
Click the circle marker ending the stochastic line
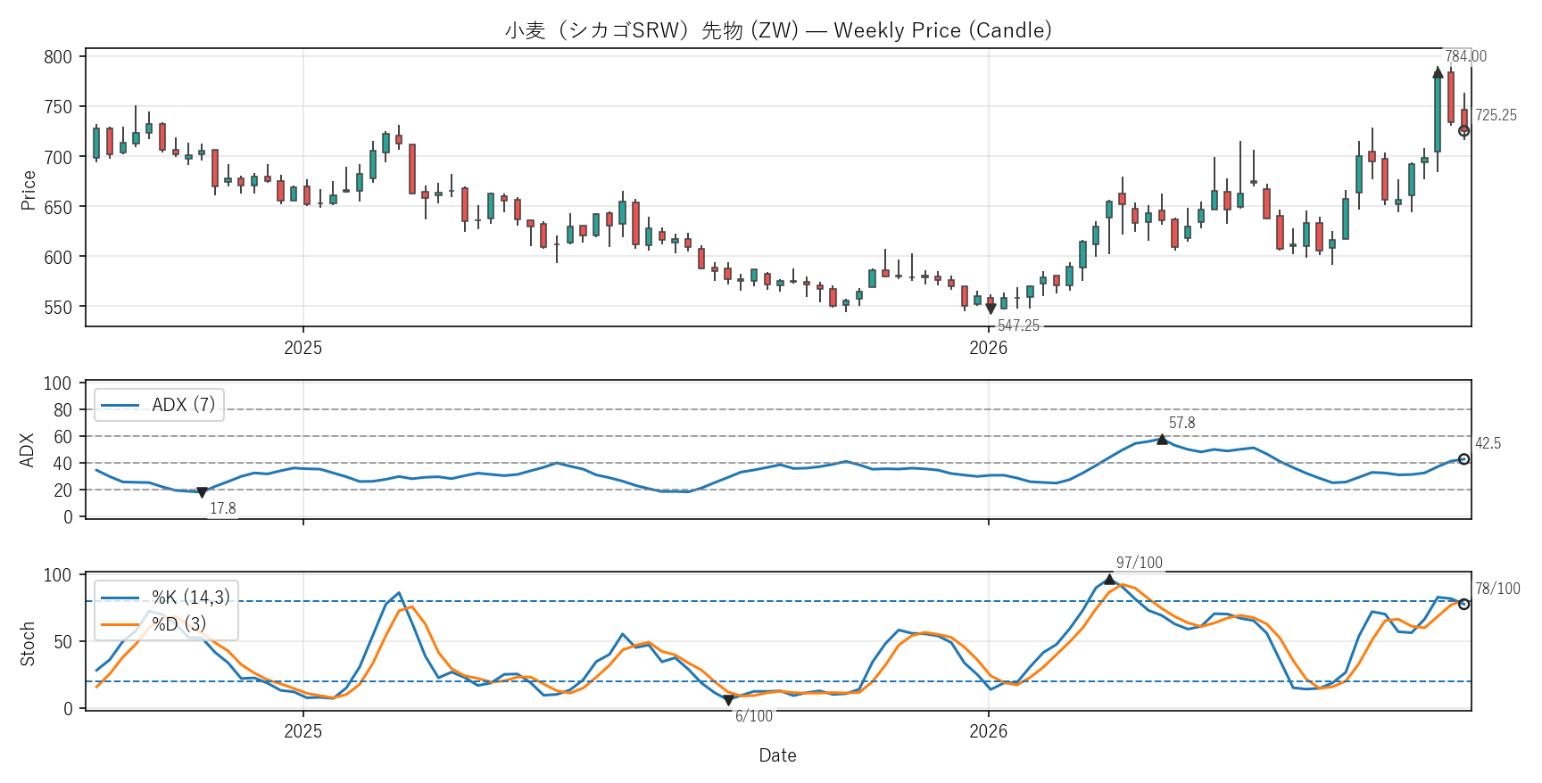[x=1463, y=604]
